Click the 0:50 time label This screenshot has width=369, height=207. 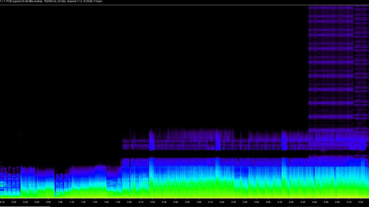48,202
